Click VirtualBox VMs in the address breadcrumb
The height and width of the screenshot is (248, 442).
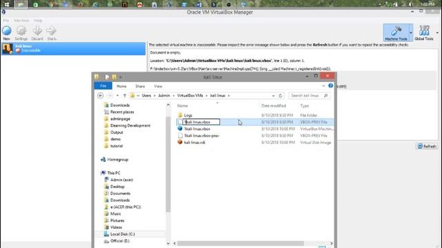[190, 96]
